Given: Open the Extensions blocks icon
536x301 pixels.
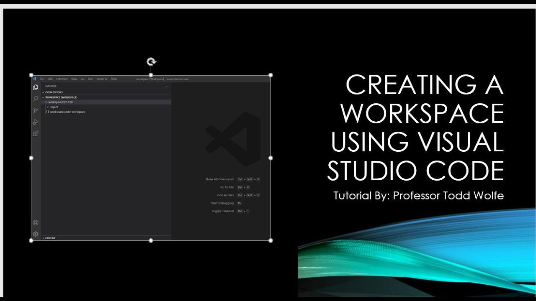Looking at the screenshot, I should coord(36,133).
